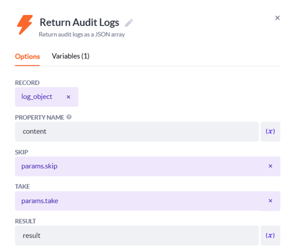The width and height of the screenshot is (294, 248).
Task: Focus the content property name field
Action: pos(137,132)
